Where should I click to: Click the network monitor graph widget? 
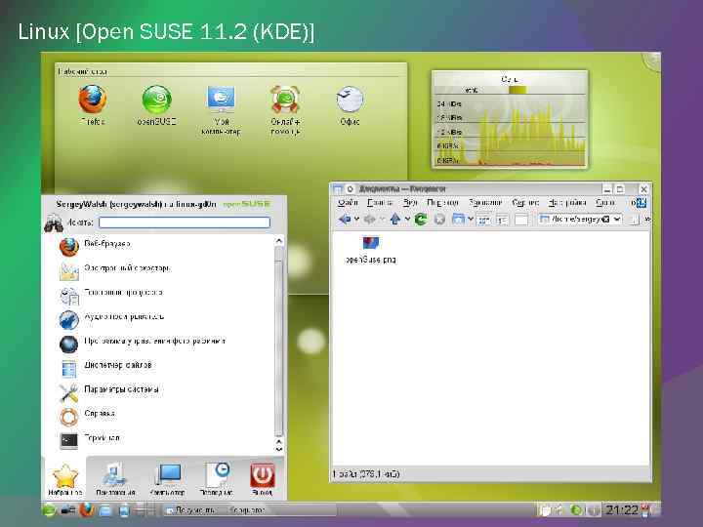tap(510, 119)
